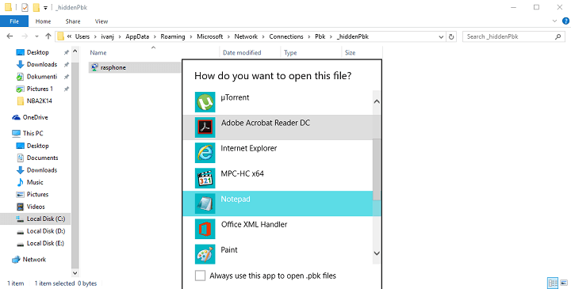Navigate to Connections breadcrumb
Viewport: 571px width, 289px height.
(286, 36)
